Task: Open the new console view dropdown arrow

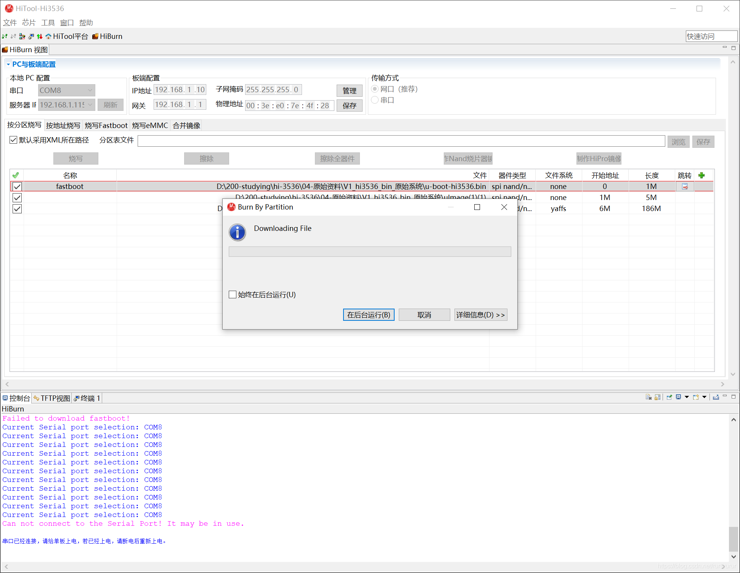Action: click(705, 397)
